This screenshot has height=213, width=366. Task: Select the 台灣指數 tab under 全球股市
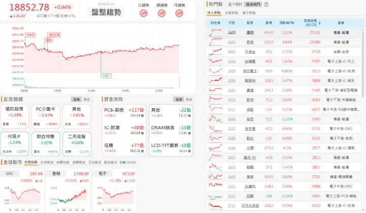pos(31,162)
